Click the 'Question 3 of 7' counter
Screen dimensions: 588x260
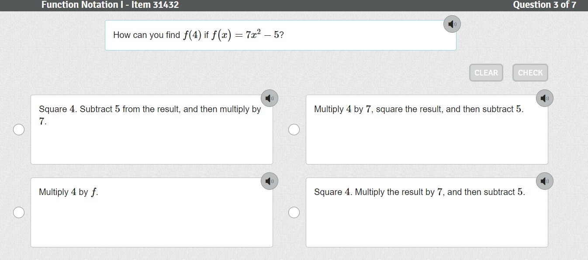click(x=544, y=5)
